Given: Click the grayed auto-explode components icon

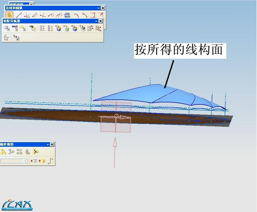Looking at the screenshot, I should click(x=19, y=152).
